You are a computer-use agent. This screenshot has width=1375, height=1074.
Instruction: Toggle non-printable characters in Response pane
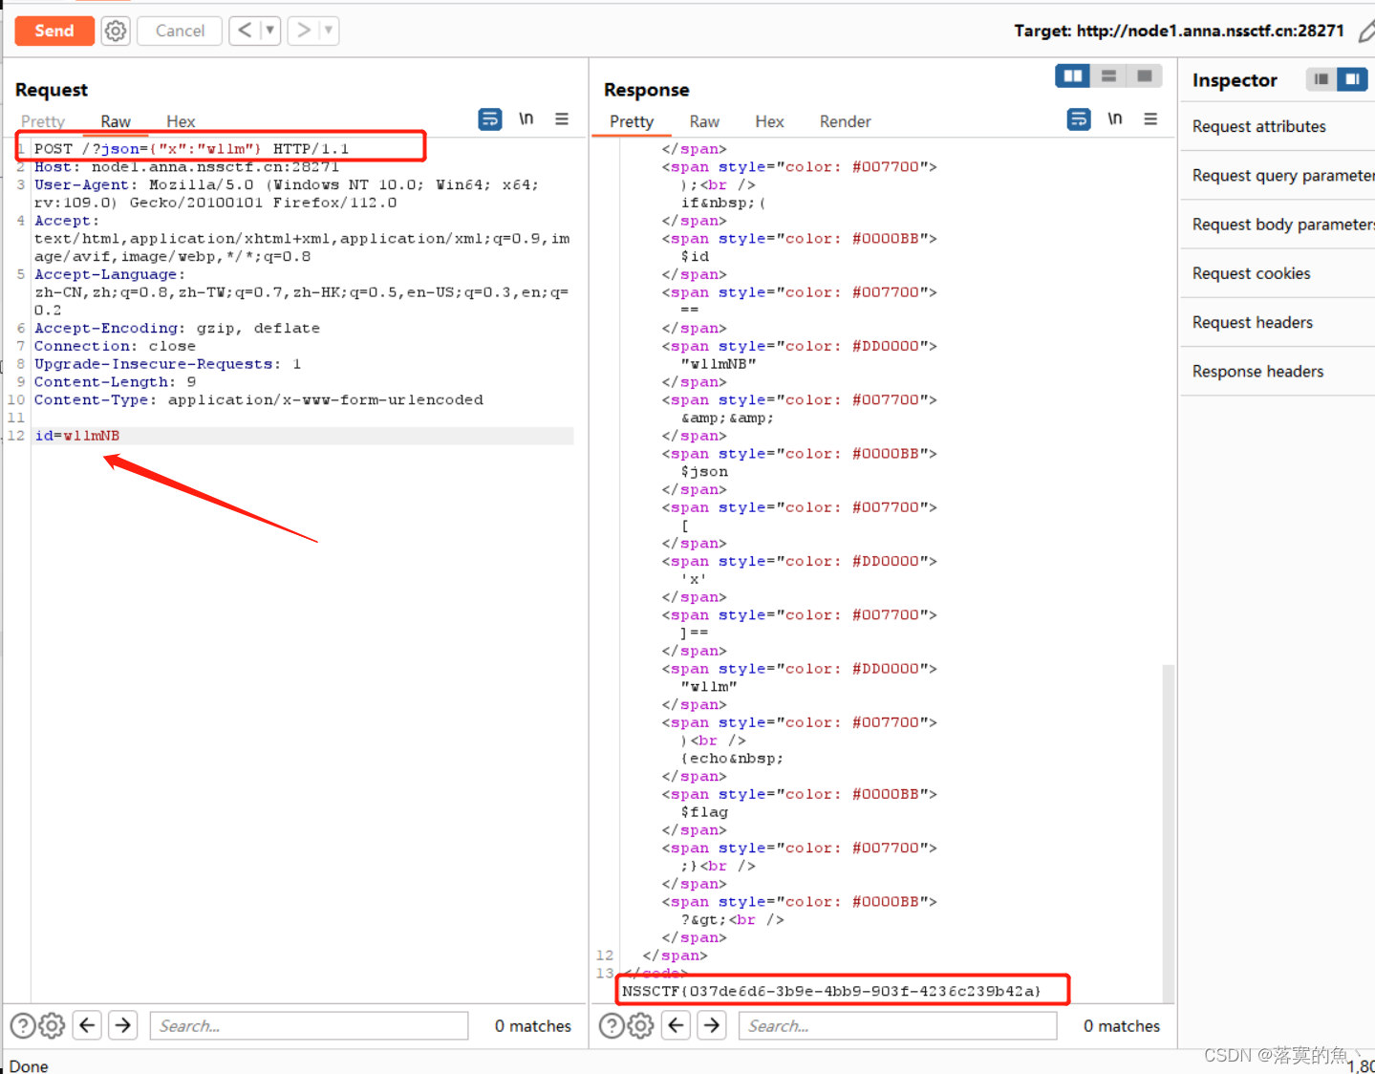[1114, 119]
